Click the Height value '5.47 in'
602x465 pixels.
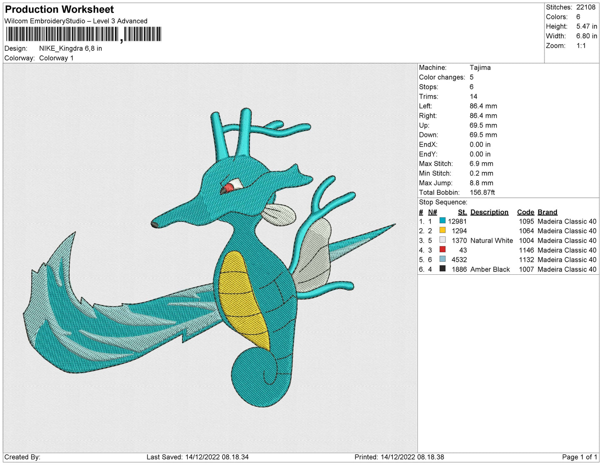[587, 27]
